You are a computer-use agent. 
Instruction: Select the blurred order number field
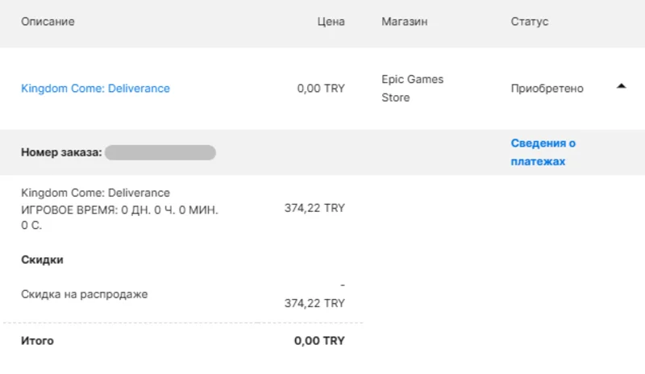(160, 152)
